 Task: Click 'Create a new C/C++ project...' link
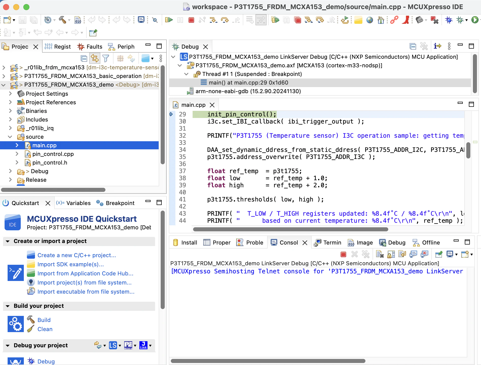[x=77, y=255]
